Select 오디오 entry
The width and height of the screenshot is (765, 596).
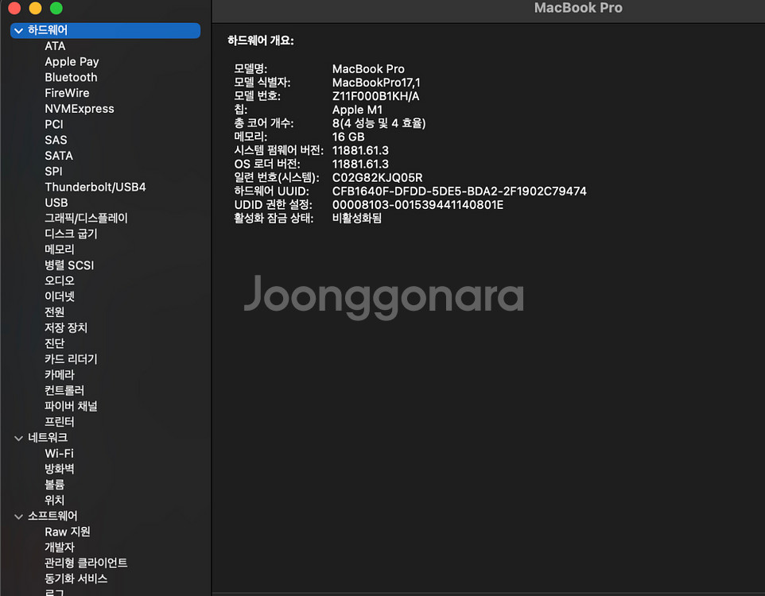coord(59,281)
